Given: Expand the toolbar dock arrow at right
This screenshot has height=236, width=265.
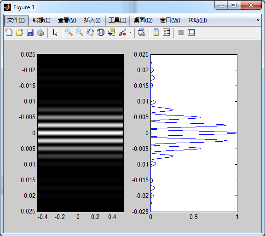Looking at the screenshot, I should pos(257,20).
